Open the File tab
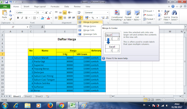This screenshot has height=109, width=187. [5, 6]
